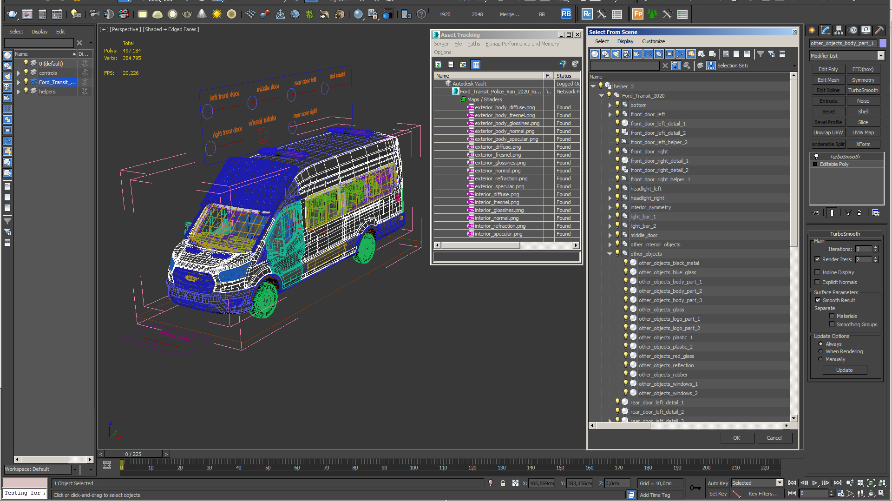The height and width of the screenshot is (502, 892).
Task: Click the blue RB toolbar icon
Action: [x=566, y=14]
